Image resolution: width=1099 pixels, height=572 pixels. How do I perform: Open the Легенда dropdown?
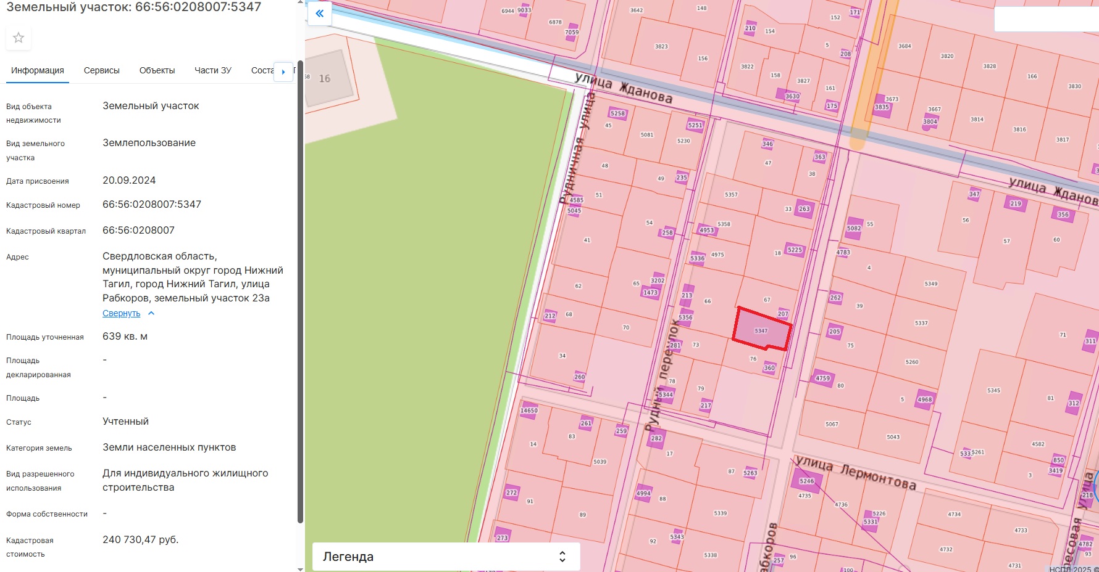(x=446, y=557)
